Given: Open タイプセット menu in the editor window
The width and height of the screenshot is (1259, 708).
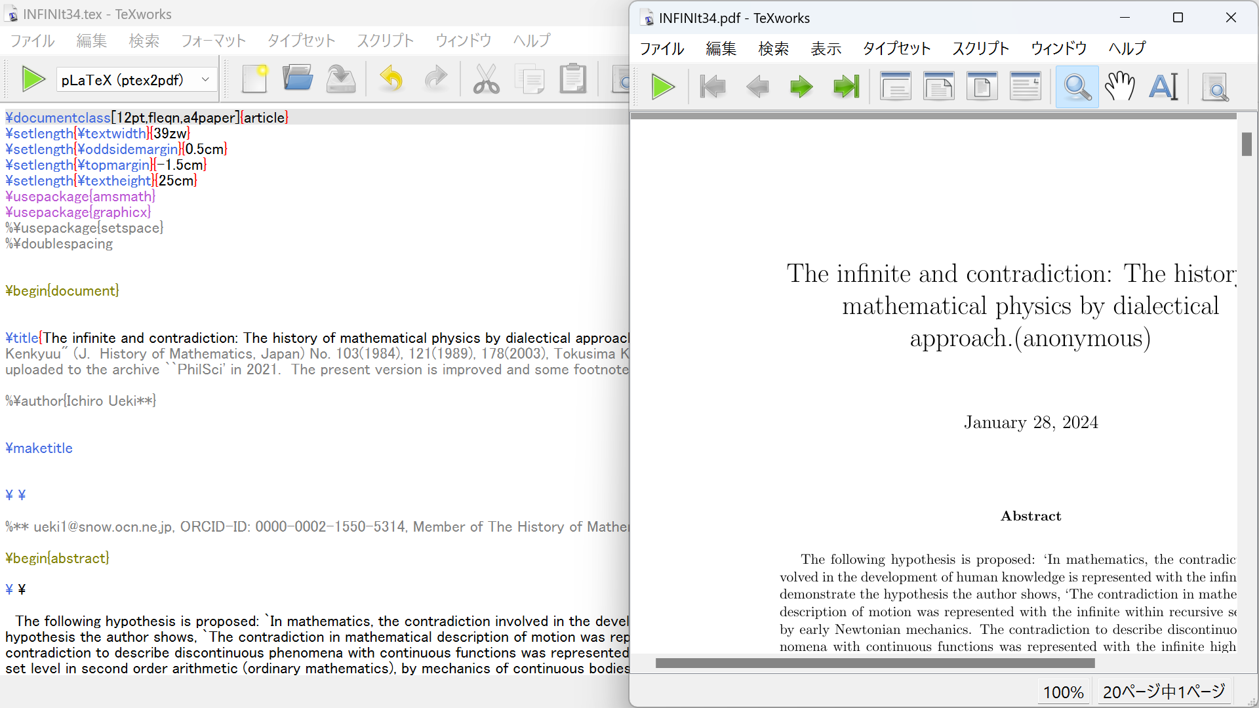Looking at the screenshot, I should (x=302, y=41).
